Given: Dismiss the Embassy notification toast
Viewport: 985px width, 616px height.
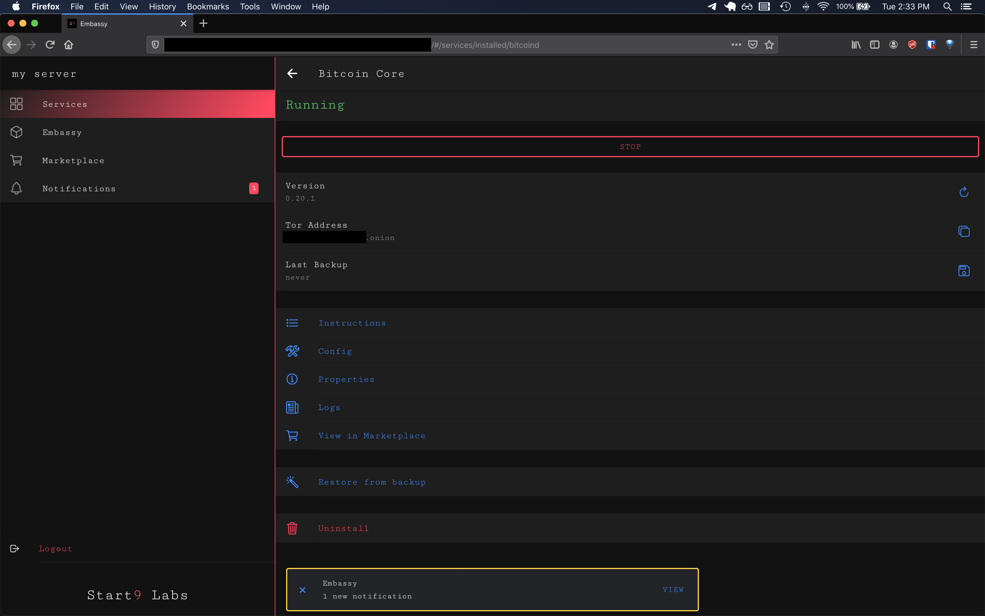Looking at the screenshot, I should point(303,590).
